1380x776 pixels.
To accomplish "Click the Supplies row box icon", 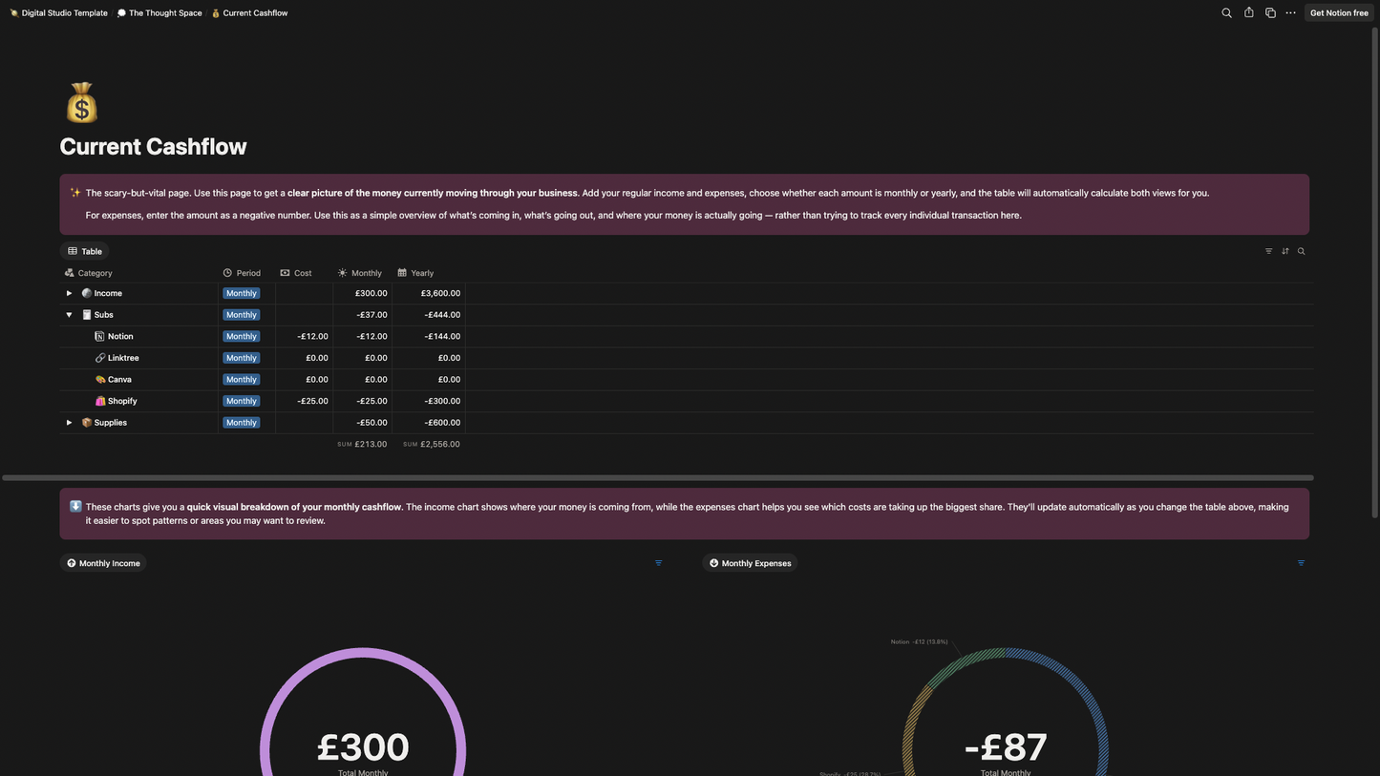I will coord(86,422).
